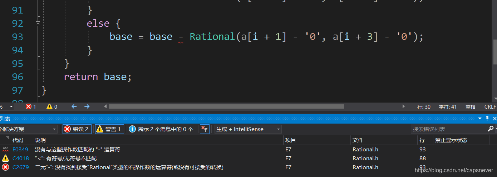This screenshot has width=497, height=177.
Task: Navigate forward with the right arrow
Action: (87, 106)
